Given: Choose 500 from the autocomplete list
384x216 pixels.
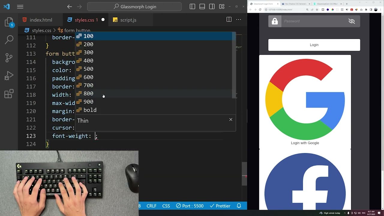Looking at the screenshot, I should pyautogui.click(x=153, y=69).
